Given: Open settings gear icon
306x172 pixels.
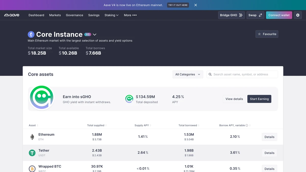Looking at the screenshot, I should [x=298, y=15].
